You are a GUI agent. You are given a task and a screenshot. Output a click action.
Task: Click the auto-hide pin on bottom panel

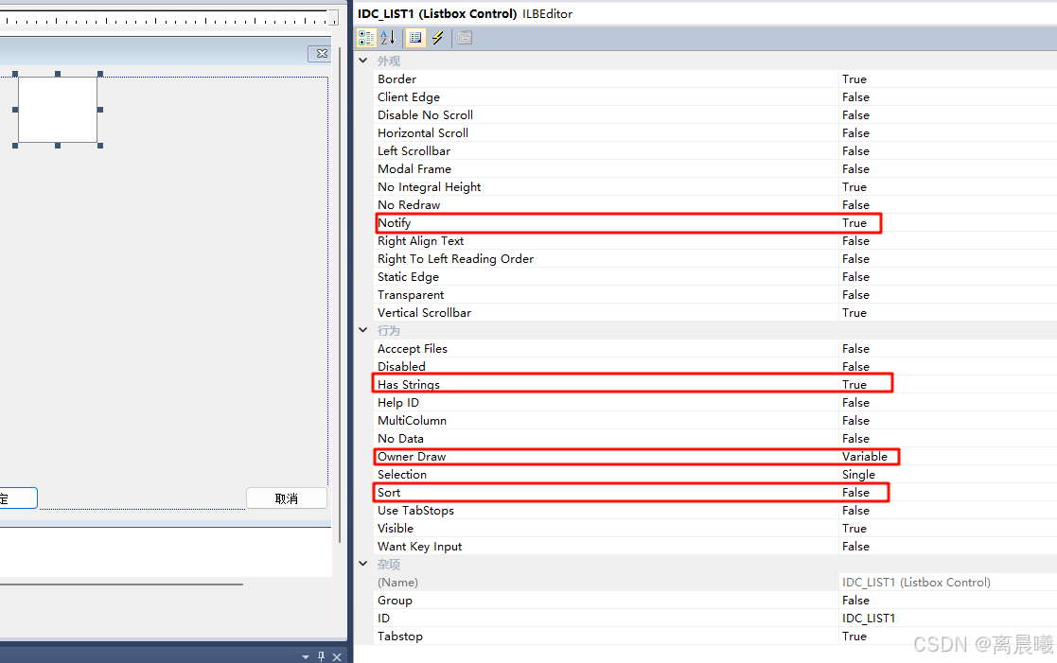[x=322, y=655]
